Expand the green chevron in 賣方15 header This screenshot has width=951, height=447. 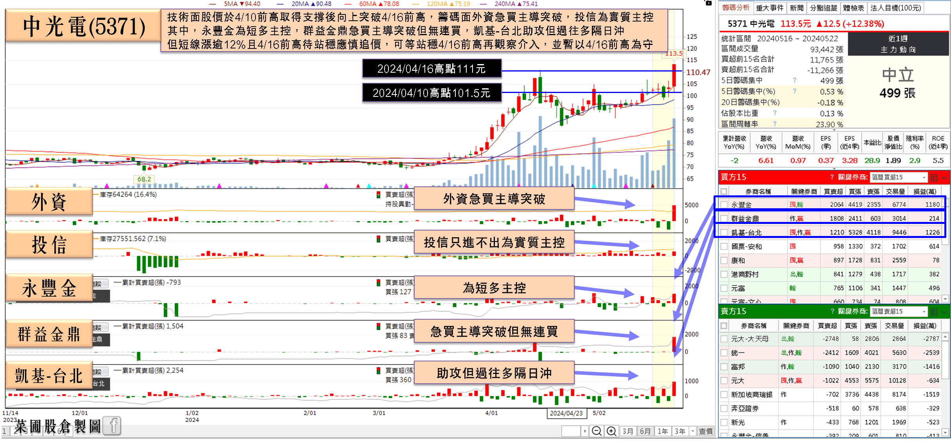click(x=944, y=312)
